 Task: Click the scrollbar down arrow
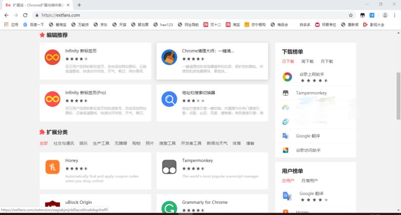point(398,211)
